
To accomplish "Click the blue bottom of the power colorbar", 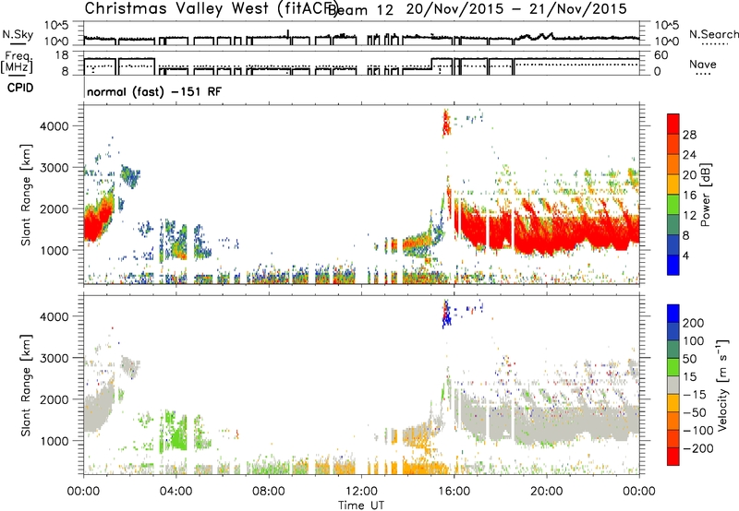I will click(x=673, y=265).
